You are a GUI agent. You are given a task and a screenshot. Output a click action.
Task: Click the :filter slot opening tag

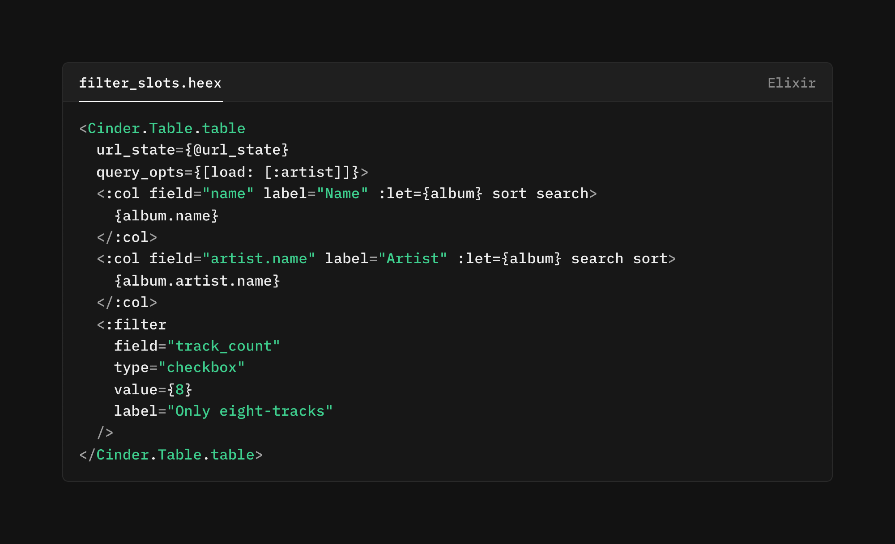click(132, 325)
